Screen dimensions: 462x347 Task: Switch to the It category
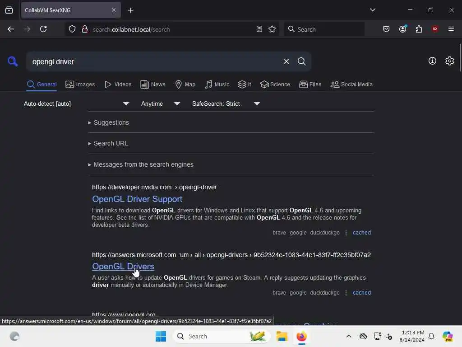245,84
